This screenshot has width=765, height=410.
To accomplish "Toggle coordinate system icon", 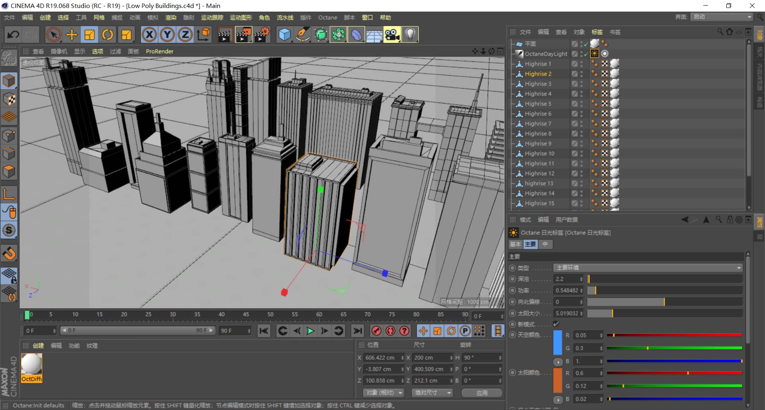I will click(203, 35).
